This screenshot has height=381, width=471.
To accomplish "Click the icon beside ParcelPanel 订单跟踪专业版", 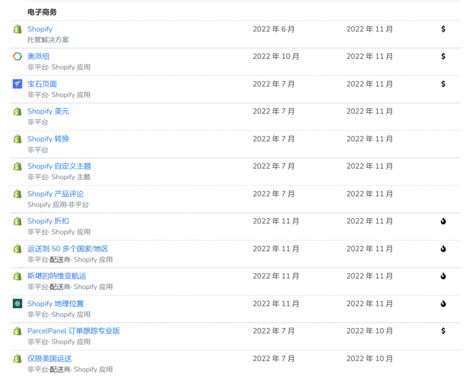I will pos(17,331).
